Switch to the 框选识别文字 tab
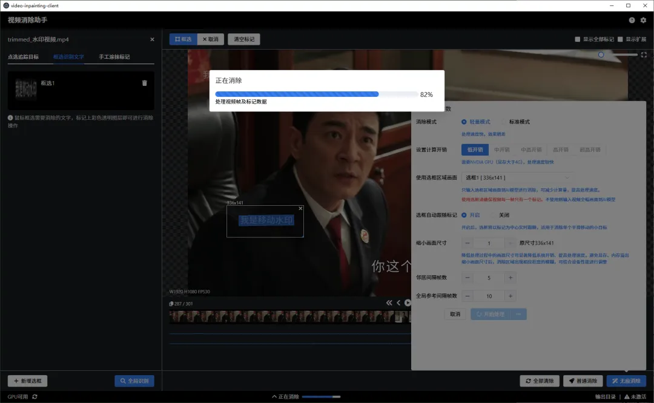 [x=68, y=57]
